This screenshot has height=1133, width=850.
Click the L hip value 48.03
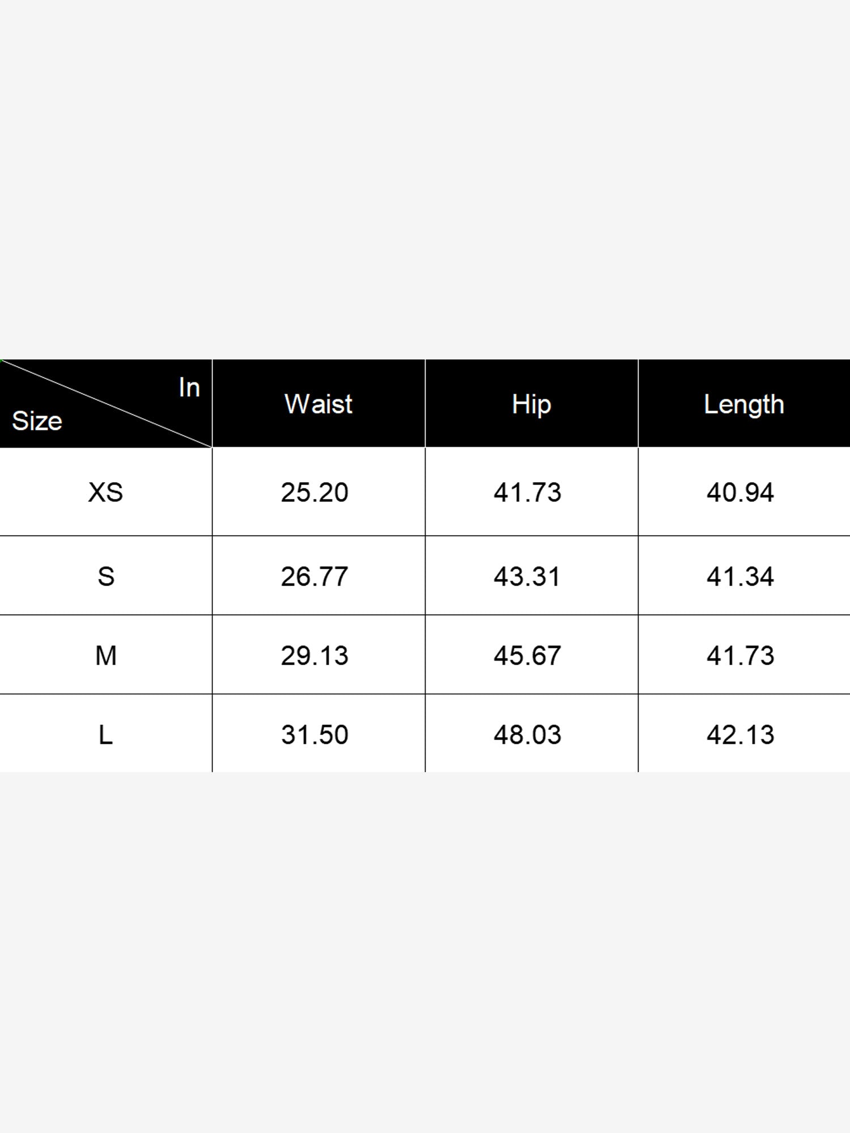(x=528, y=735)
